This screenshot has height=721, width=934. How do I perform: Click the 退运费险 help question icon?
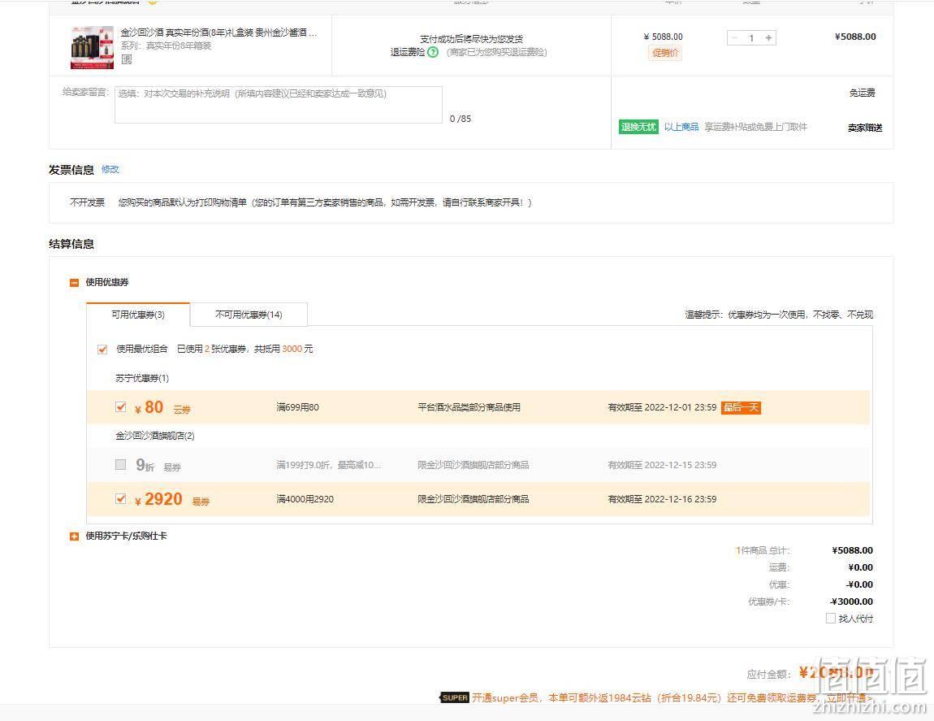433,53
